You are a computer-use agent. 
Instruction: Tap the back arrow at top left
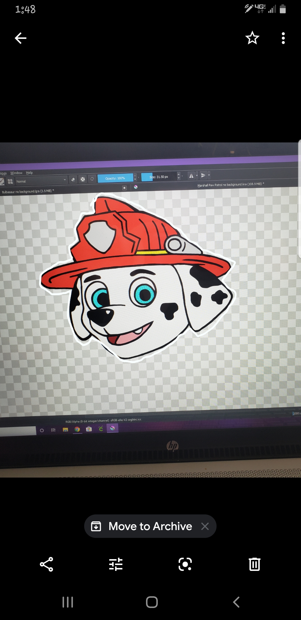(21, 38)
